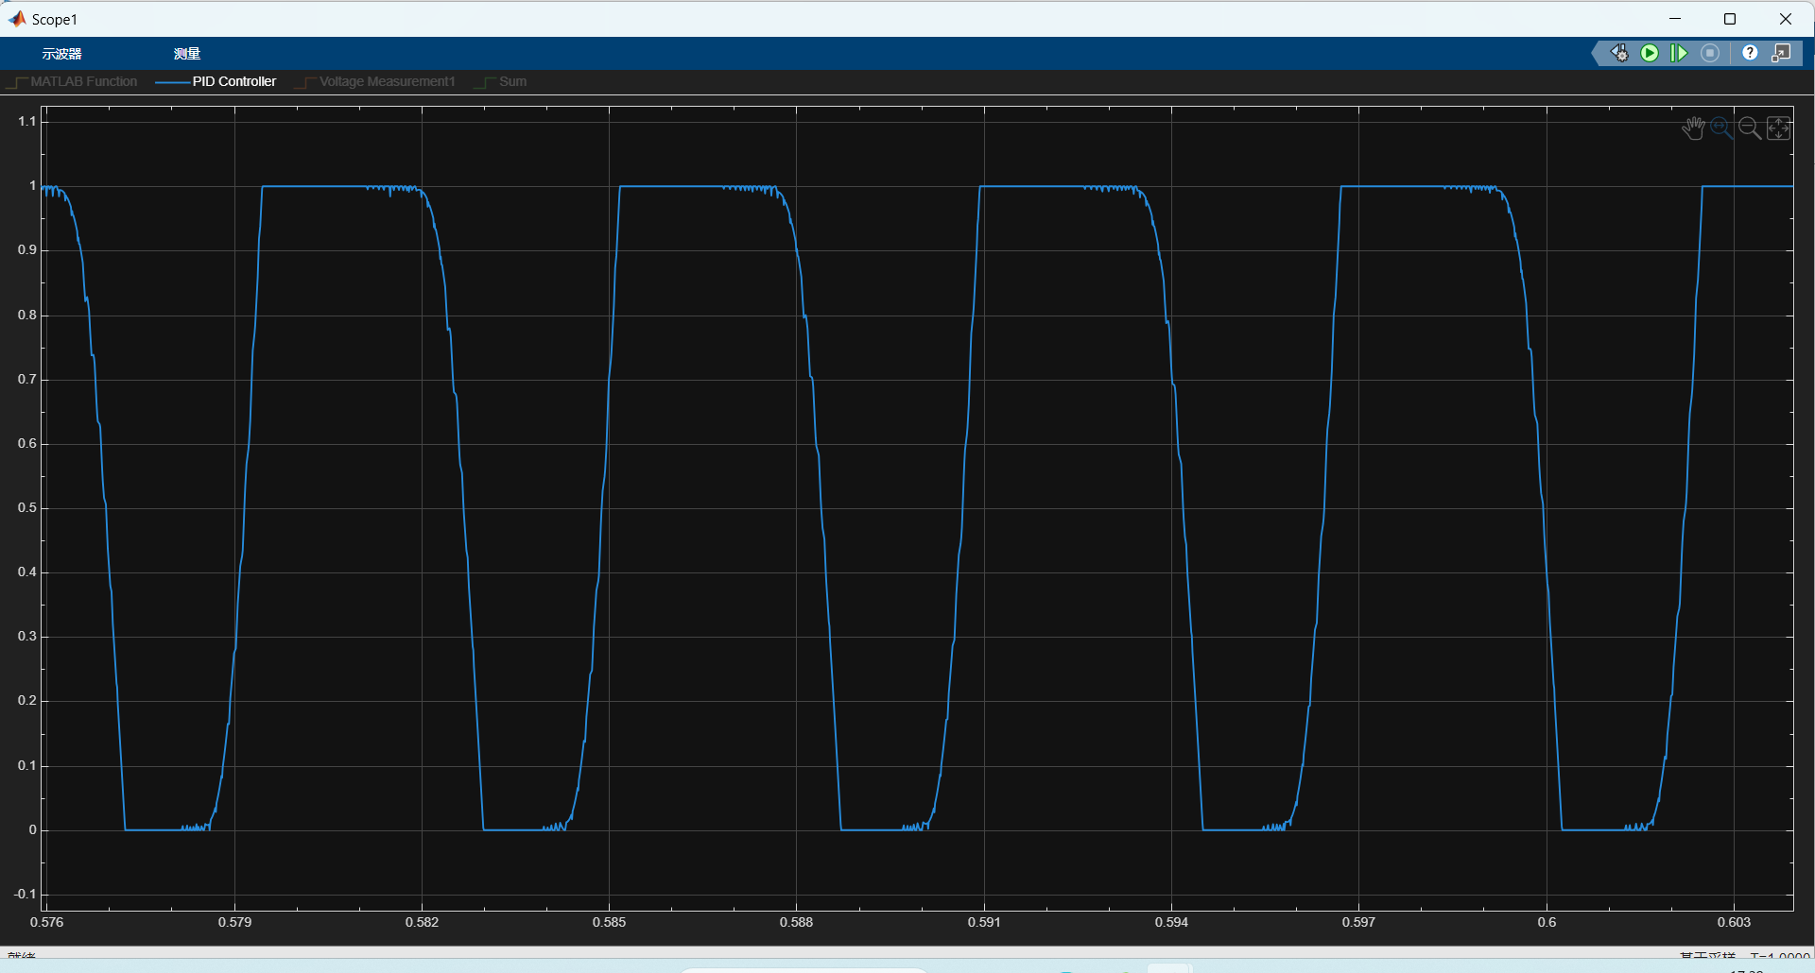
Task: Minimize the Scope1 window
Action: (1675, 19)
